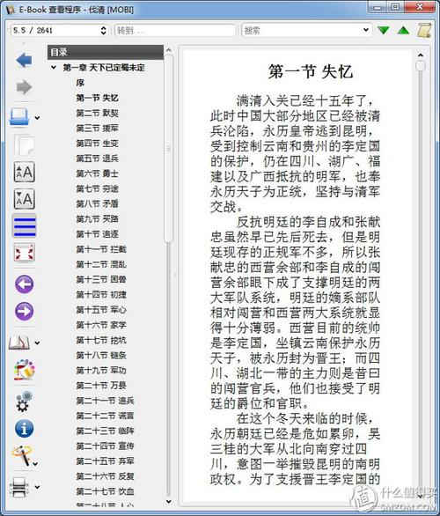Open preferences gear icon
440x516 pixels.
24,401
